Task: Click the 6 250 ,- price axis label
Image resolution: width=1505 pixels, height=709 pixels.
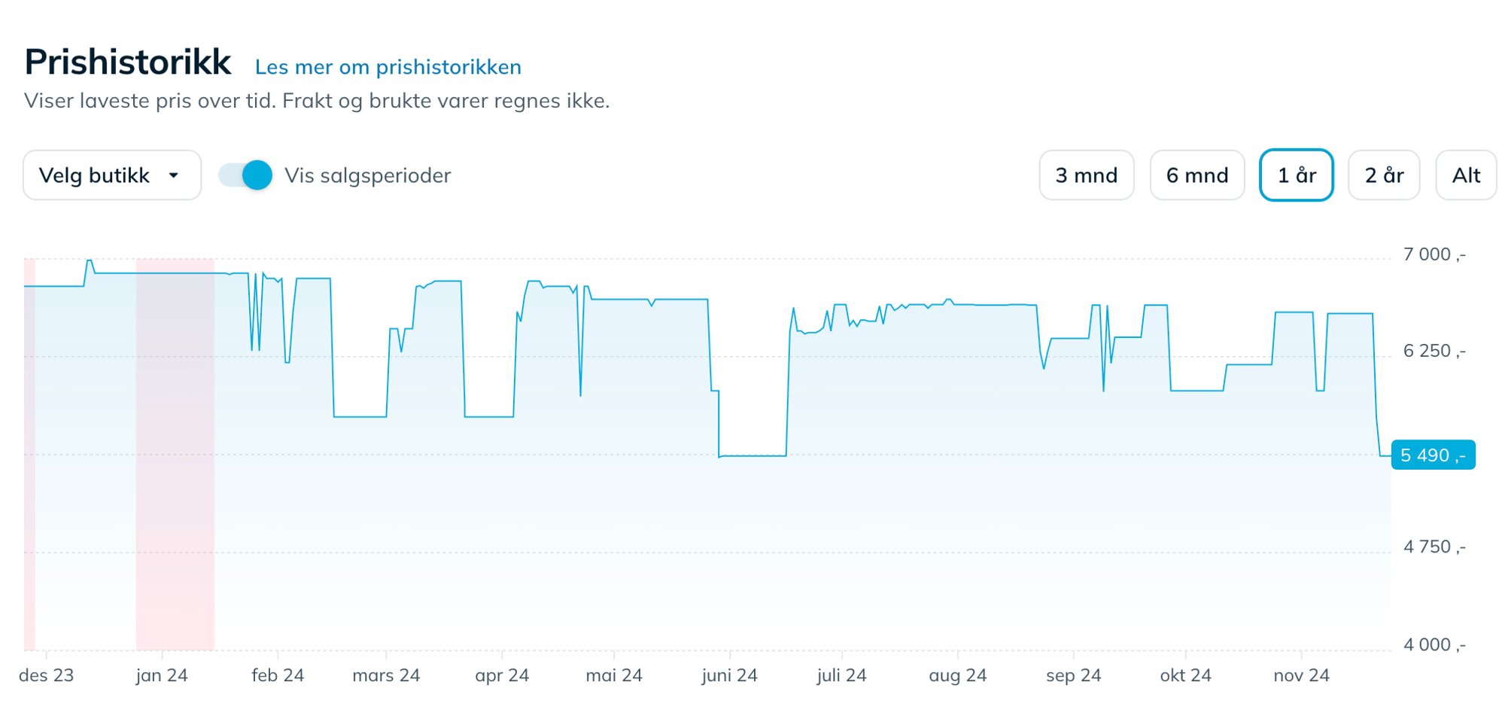Action: tap(1434, 351)
